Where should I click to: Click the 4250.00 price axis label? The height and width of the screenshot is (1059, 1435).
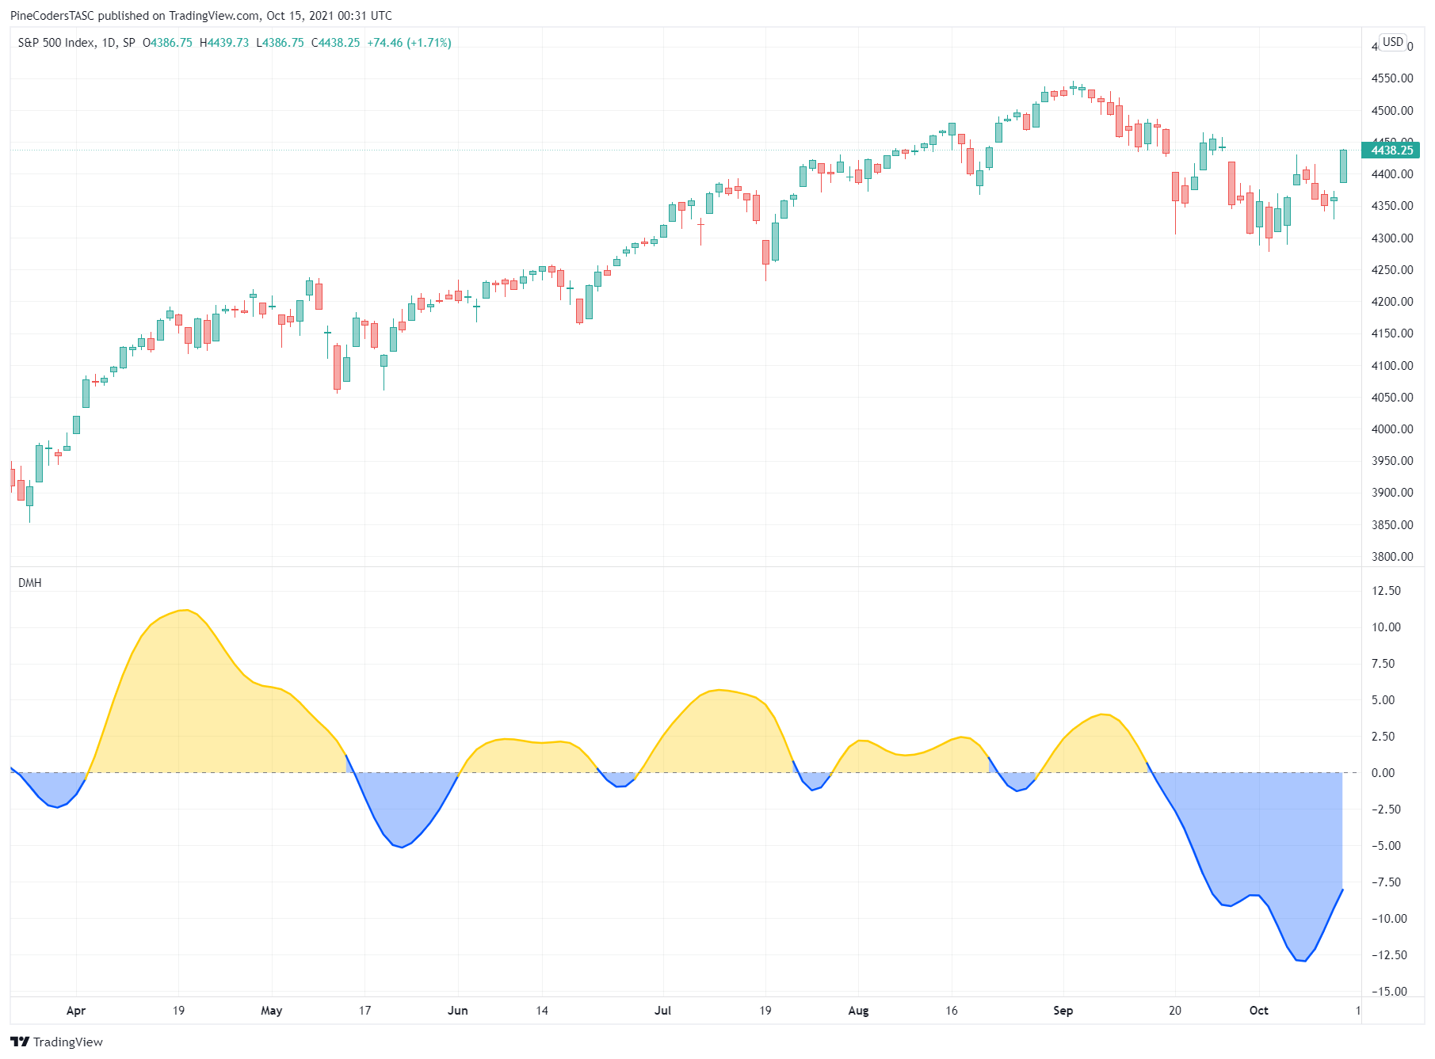tap(1392, 270)
